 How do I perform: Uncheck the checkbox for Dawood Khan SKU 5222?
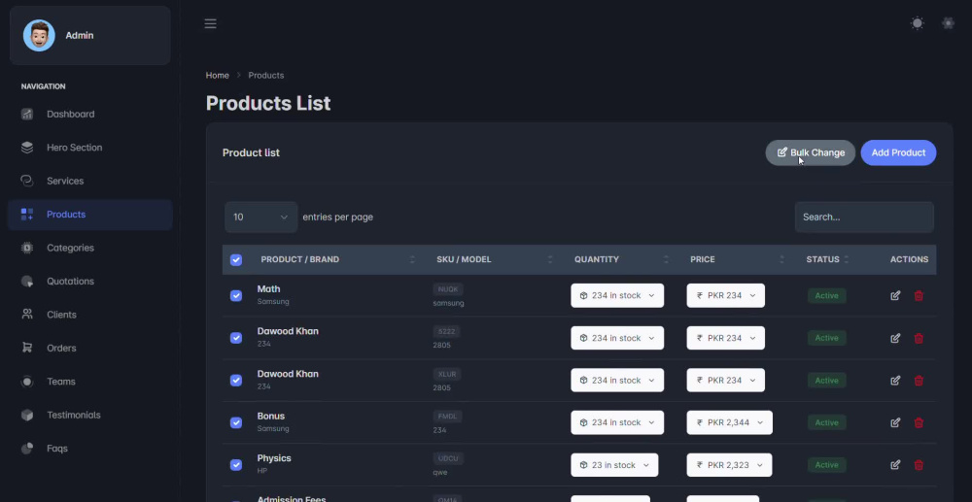click(236, 338)
